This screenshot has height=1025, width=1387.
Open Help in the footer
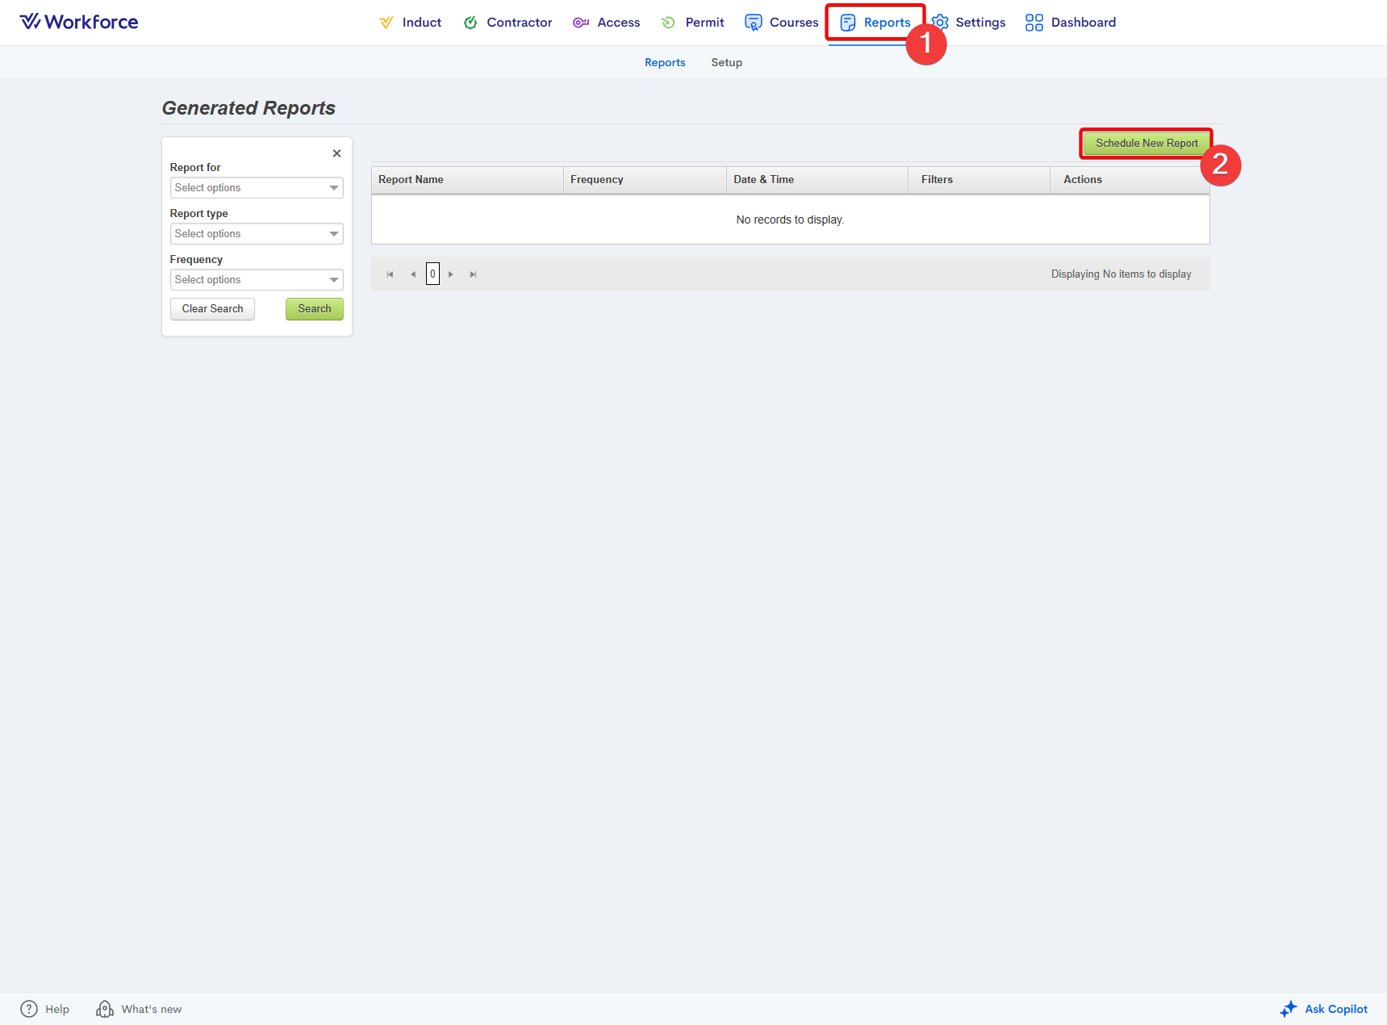click(45, 1009)
